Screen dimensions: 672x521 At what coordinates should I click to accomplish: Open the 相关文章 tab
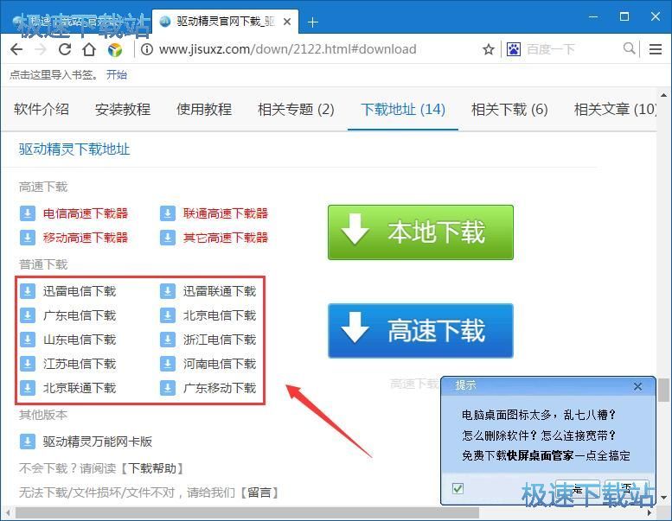tap(615, 109)
